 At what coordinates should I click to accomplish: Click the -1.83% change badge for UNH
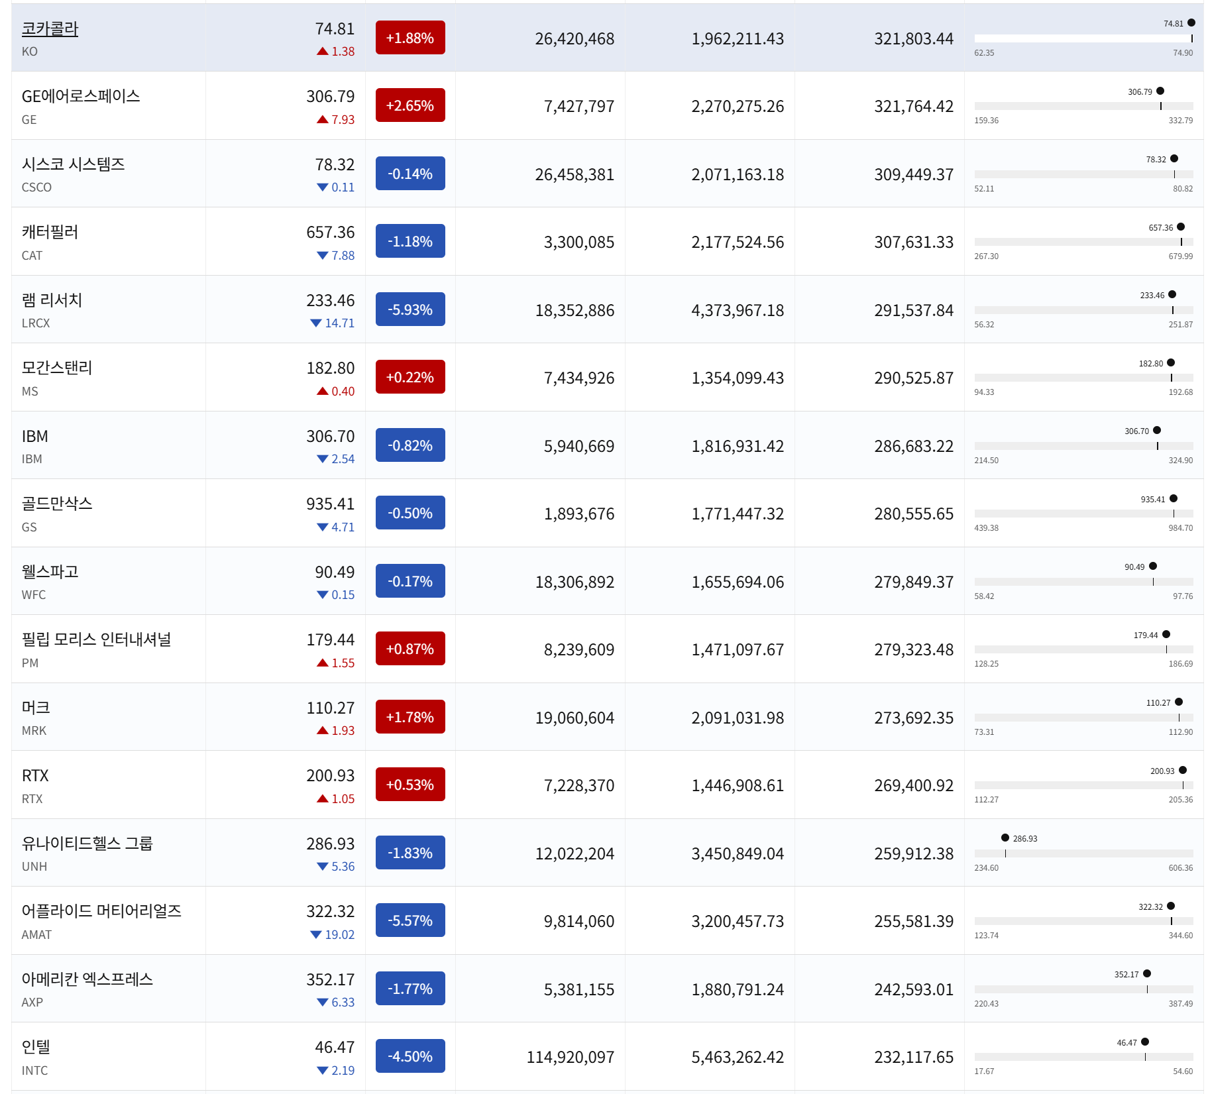410,853
